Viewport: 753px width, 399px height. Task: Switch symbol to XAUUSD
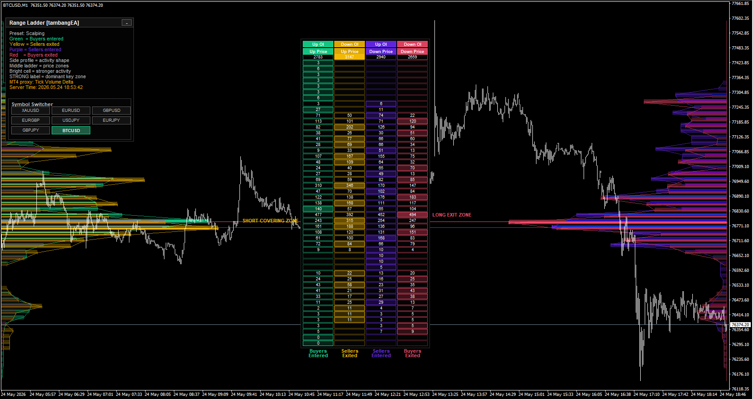coord(31,111)
